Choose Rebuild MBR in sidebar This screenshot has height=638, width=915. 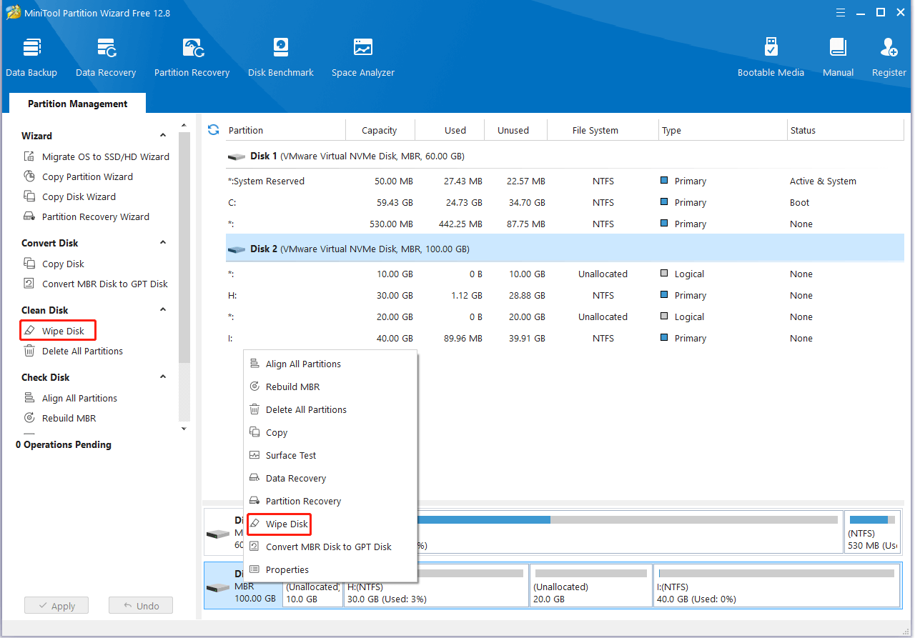click(60, 418)
